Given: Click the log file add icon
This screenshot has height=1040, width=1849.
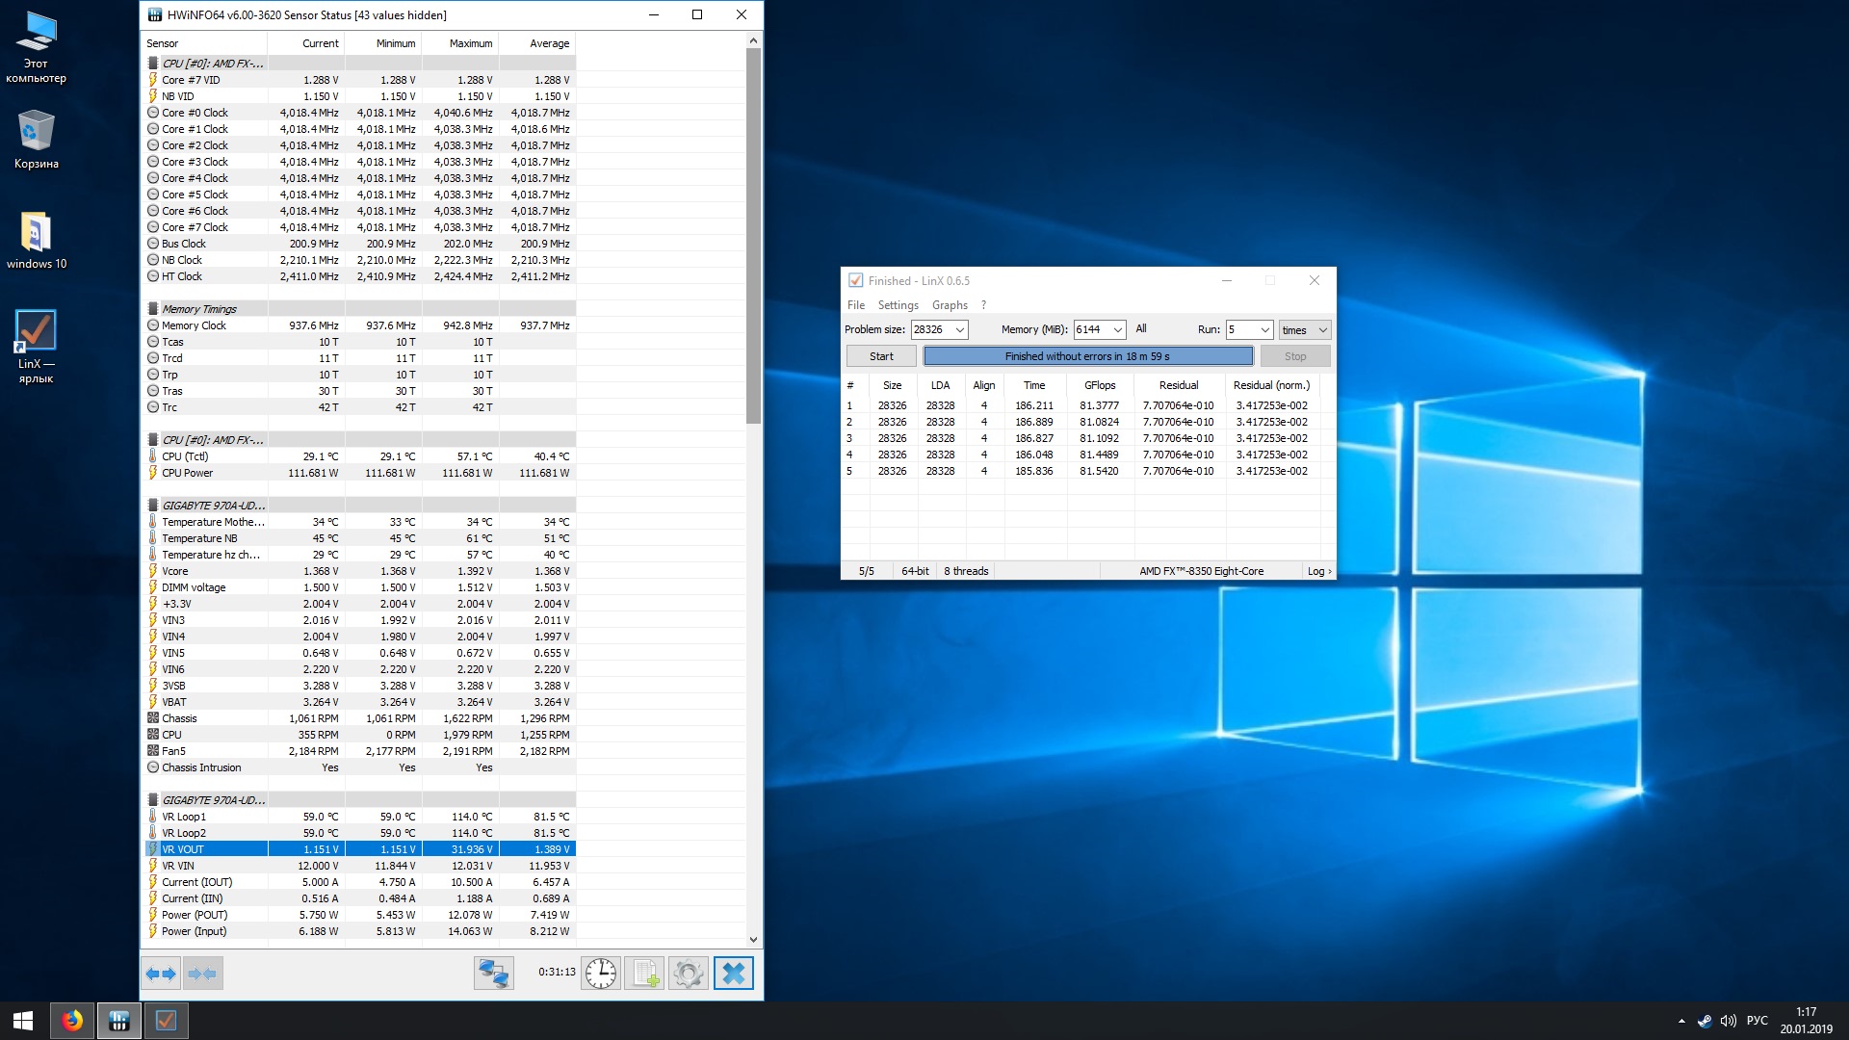Looking at the screenshot, I should 644,974.
